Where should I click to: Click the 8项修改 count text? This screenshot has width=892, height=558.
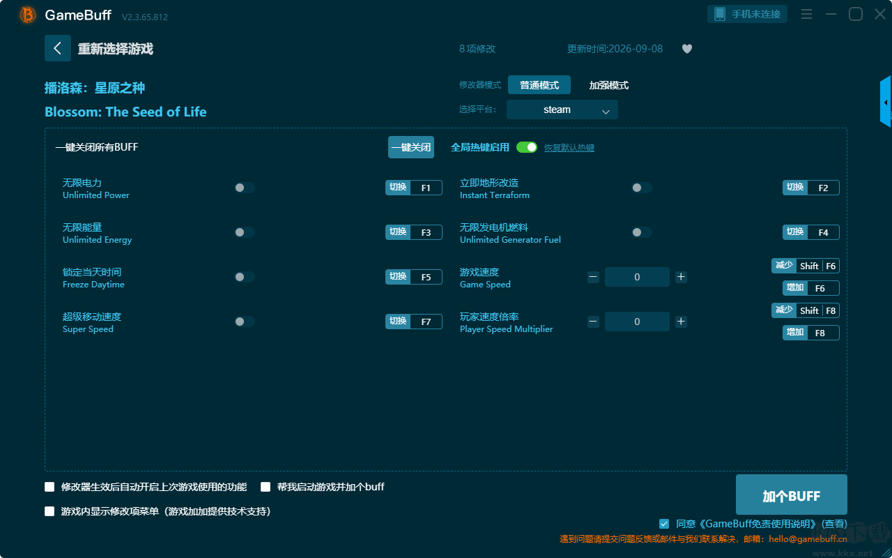(477, 49)
